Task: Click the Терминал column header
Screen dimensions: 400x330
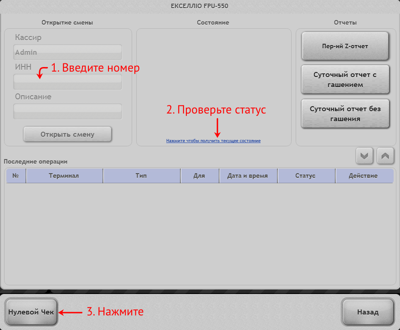Action: (65, 175)
